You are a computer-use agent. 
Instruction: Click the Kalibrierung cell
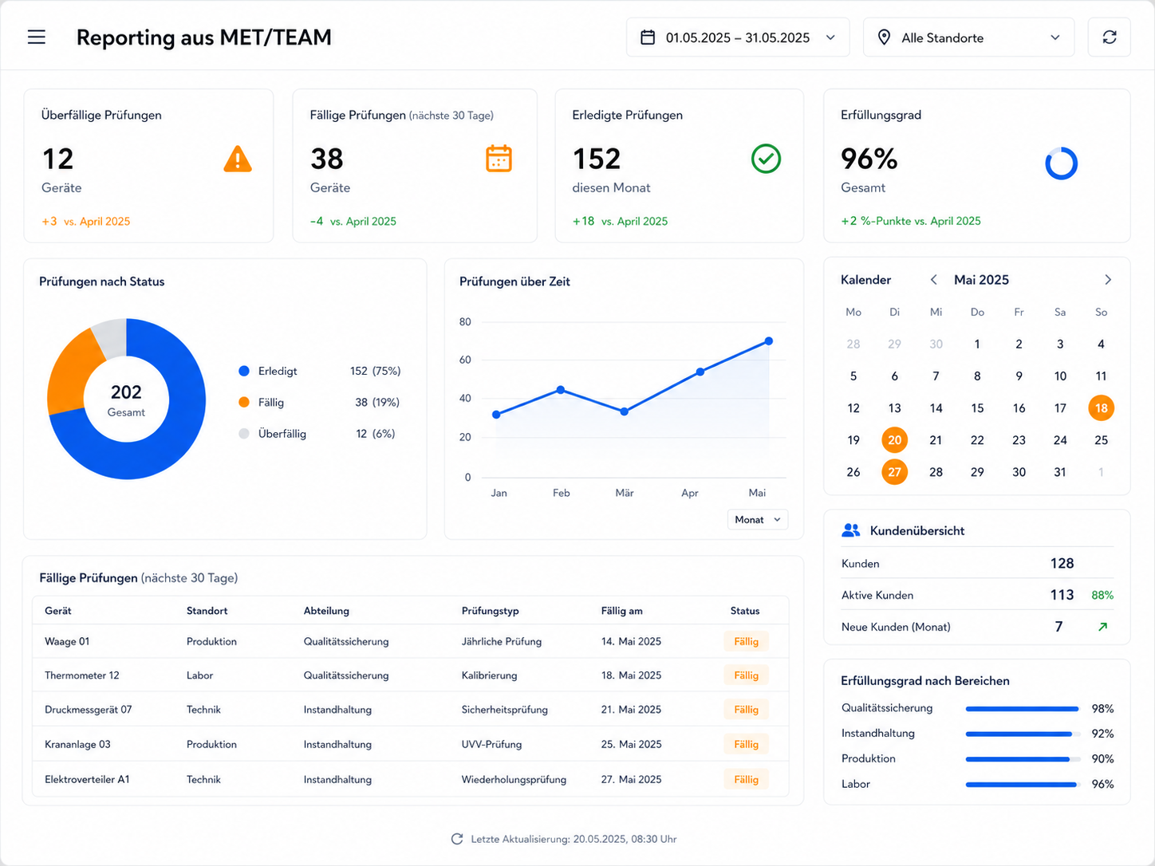coord(489,675)
